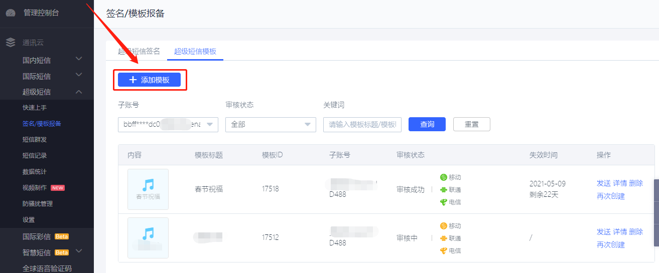Click the orange 移动 icon in second row
659x273 pixels.
pyautogui.click(x=444, y=226)
